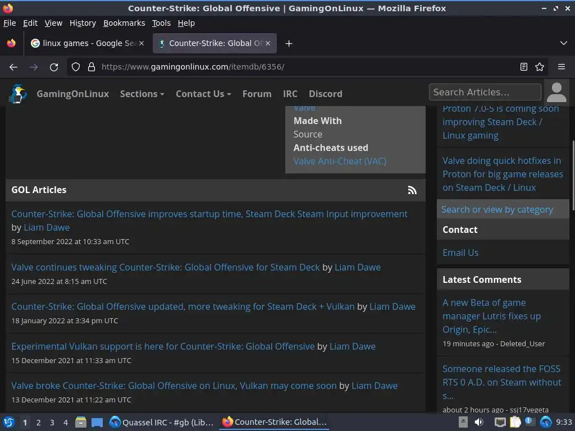The image size is (575, 431).
Task: Go back to the previous page
Action: [13, 67]
